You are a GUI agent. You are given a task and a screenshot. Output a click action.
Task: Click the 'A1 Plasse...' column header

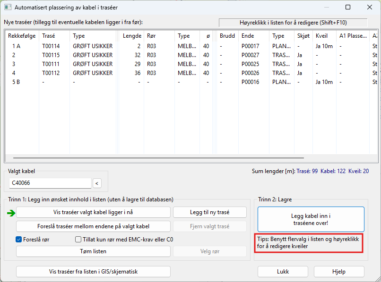click(353, 36)
